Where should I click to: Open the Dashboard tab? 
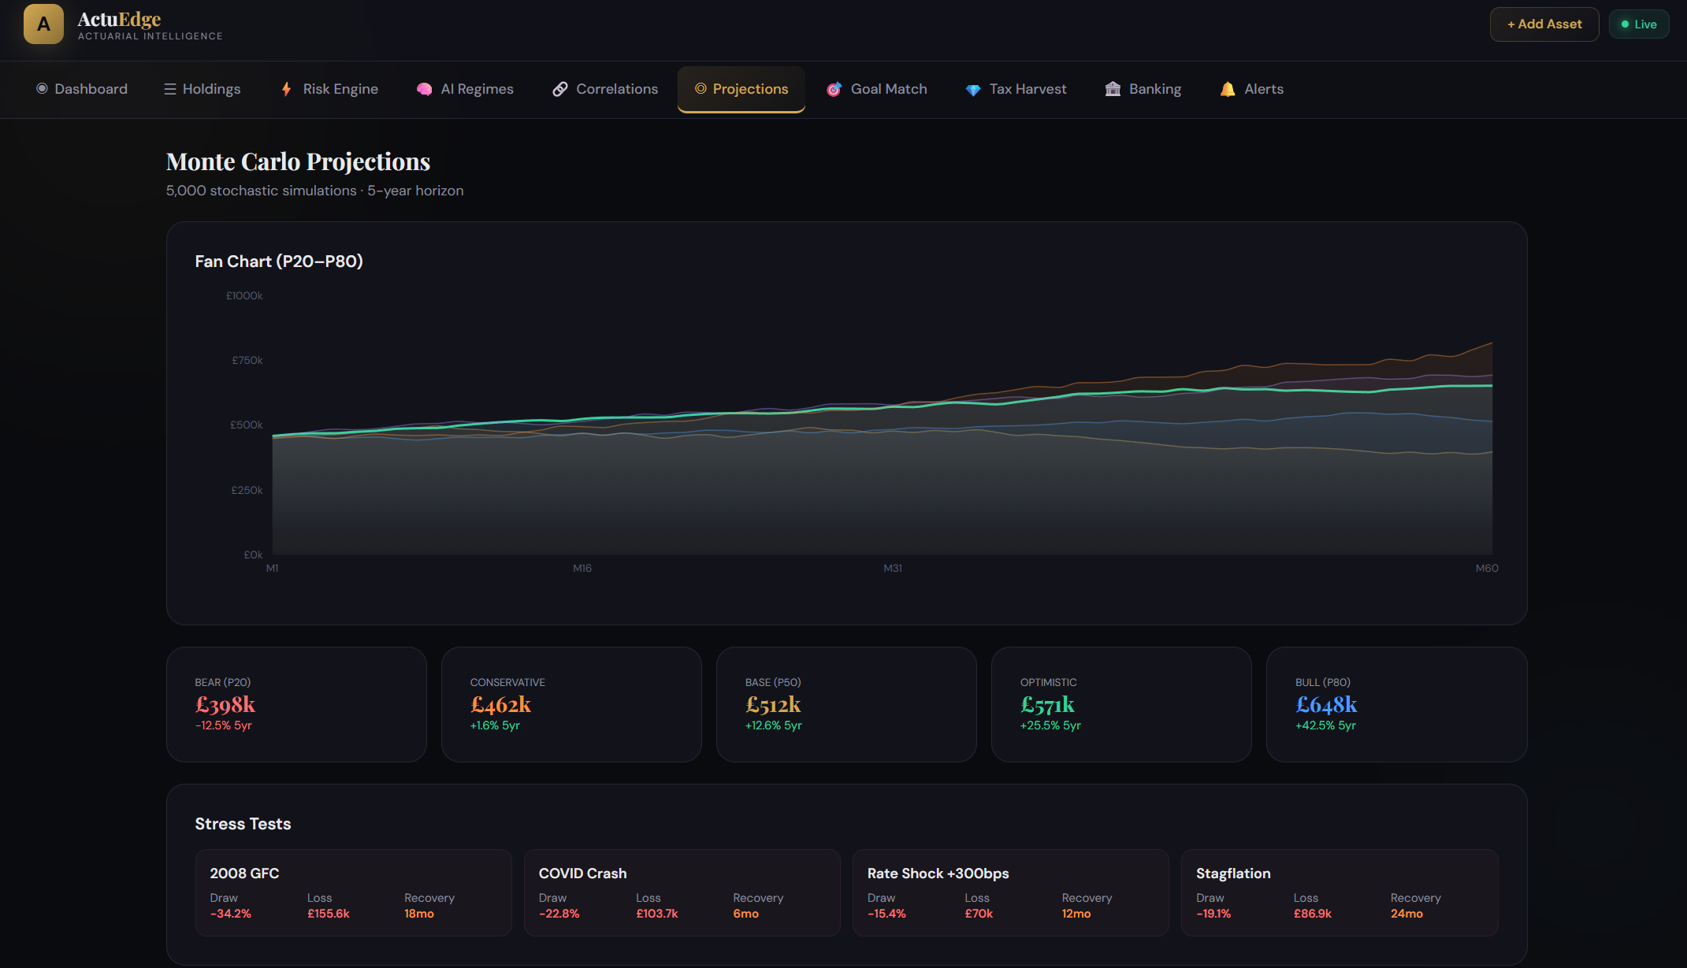coord(82,89)
